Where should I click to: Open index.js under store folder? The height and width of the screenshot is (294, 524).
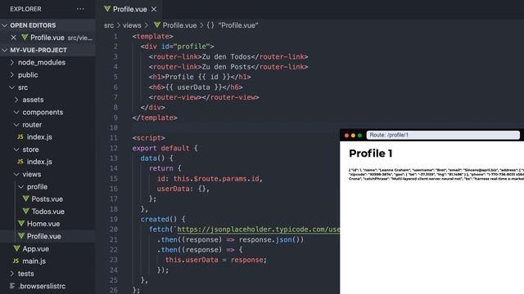point(39,162)
